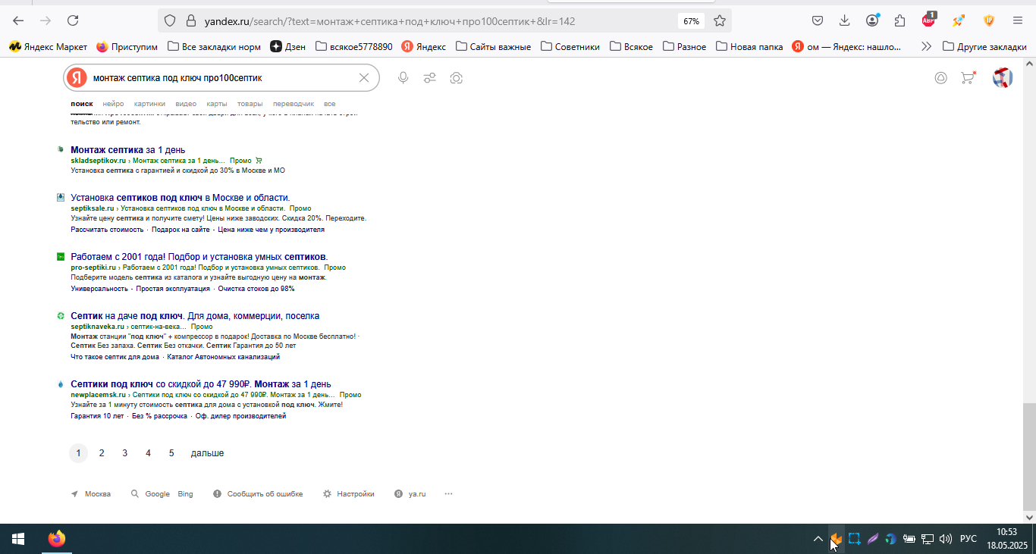Reload the current Yandex page
1036x554 pixels.
click(x=73, y=20)
